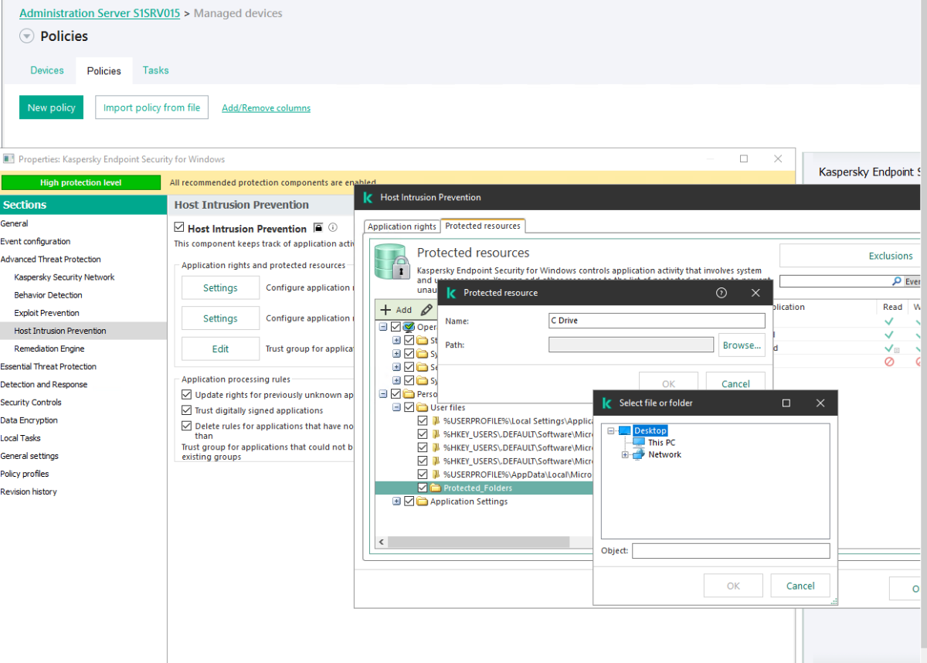Click the help icon in Protected resource dialog

click(722, 293)
